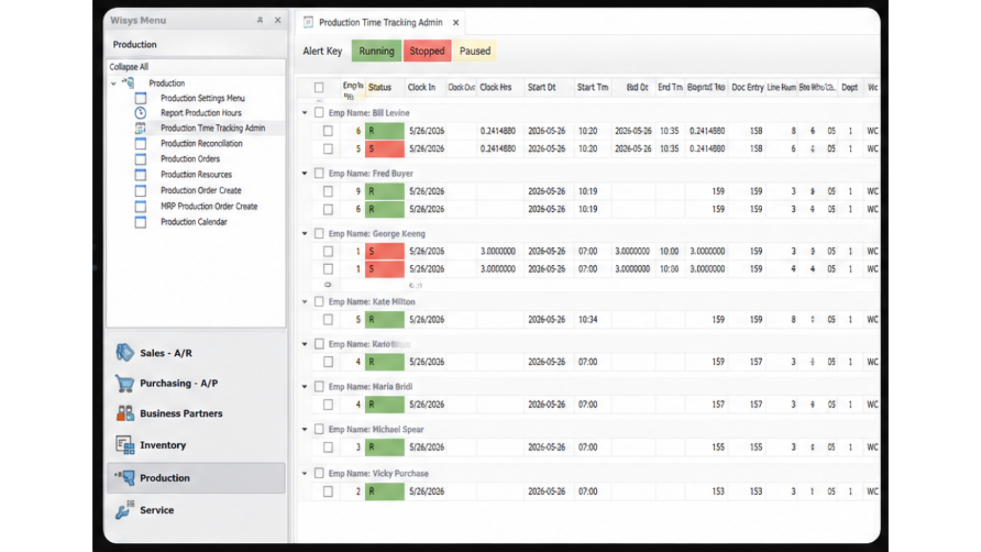Click the Production Orders item icon
981x552 pixels.
tap(141, 159)
